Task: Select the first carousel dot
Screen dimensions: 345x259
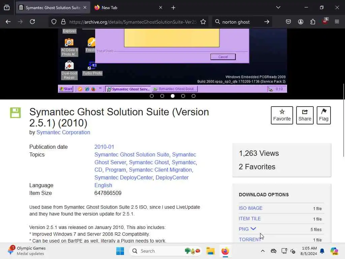Action: (x=152, y=96)
